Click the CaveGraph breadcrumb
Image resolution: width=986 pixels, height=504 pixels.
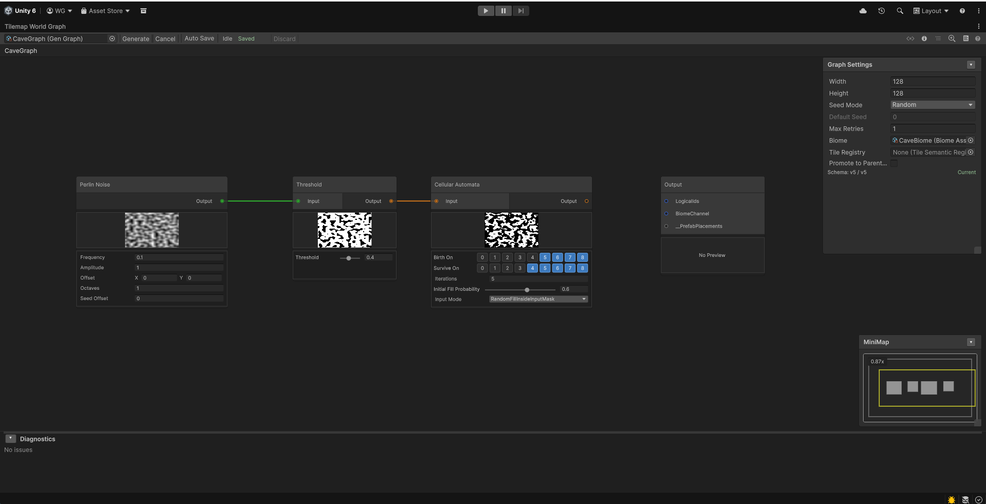point(21,51)
